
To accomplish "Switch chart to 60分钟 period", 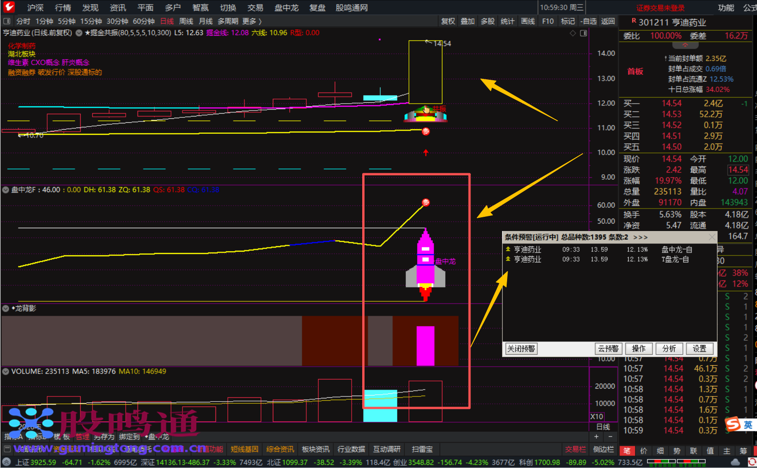I will click(x=144, y=21).
